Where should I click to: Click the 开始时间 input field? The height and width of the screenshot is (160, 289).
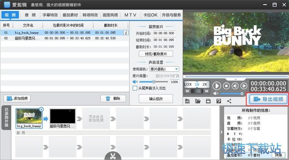[164, 33]
